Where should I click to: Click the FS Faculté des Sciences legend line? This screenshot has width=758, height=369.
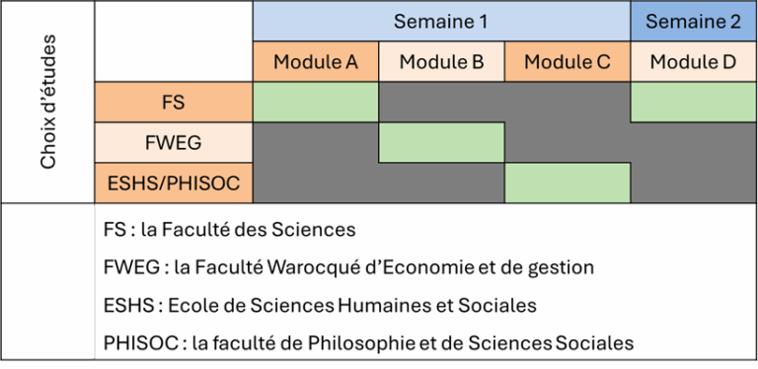coord(230,230)
